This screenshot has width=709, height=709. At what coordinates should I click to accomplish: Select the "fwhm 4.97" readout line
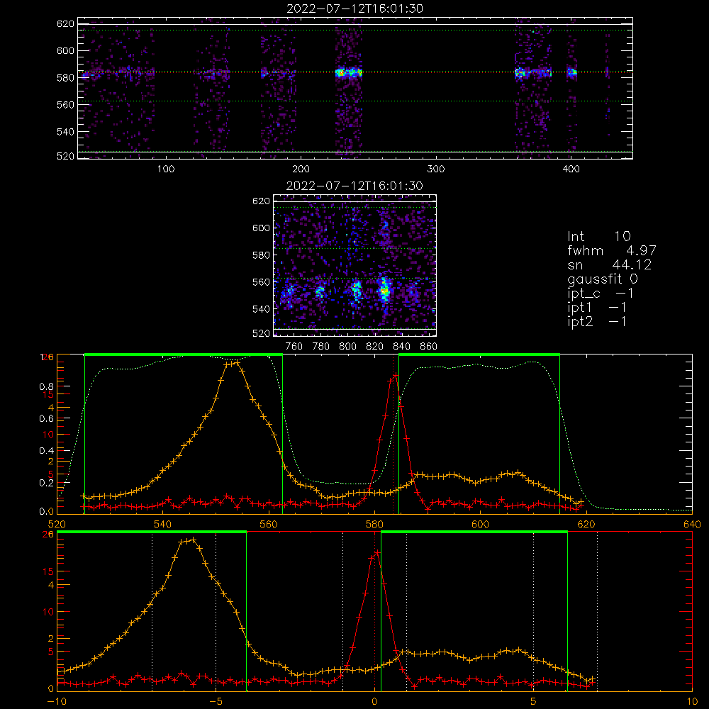click(612, 250)
